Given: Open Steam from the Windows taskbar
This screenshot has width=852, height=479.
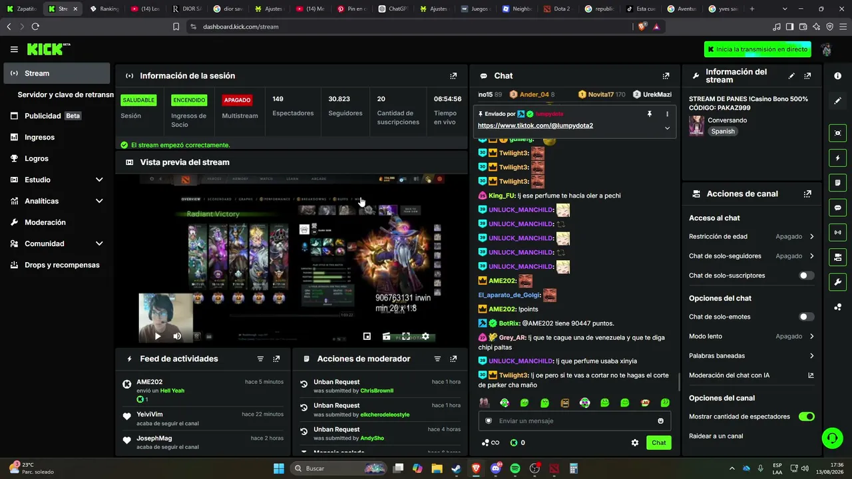Looking at the screenshot, I should click(456, 468).
